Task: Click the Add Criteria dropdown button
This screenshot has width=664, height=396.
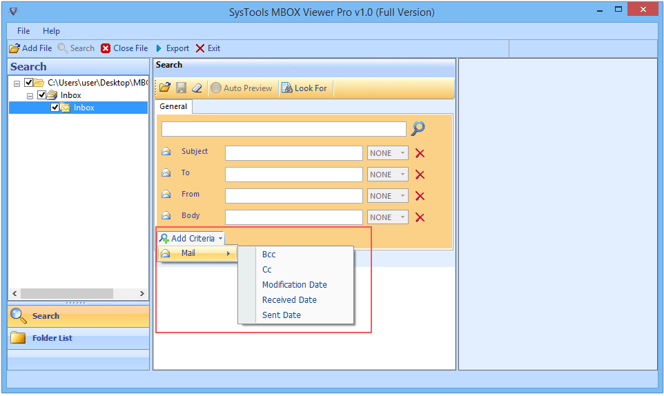Action: [191, 239]
